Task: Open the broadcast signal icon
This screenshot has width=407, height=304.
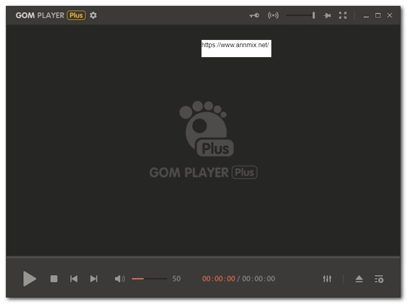Action: coord(273,15)
